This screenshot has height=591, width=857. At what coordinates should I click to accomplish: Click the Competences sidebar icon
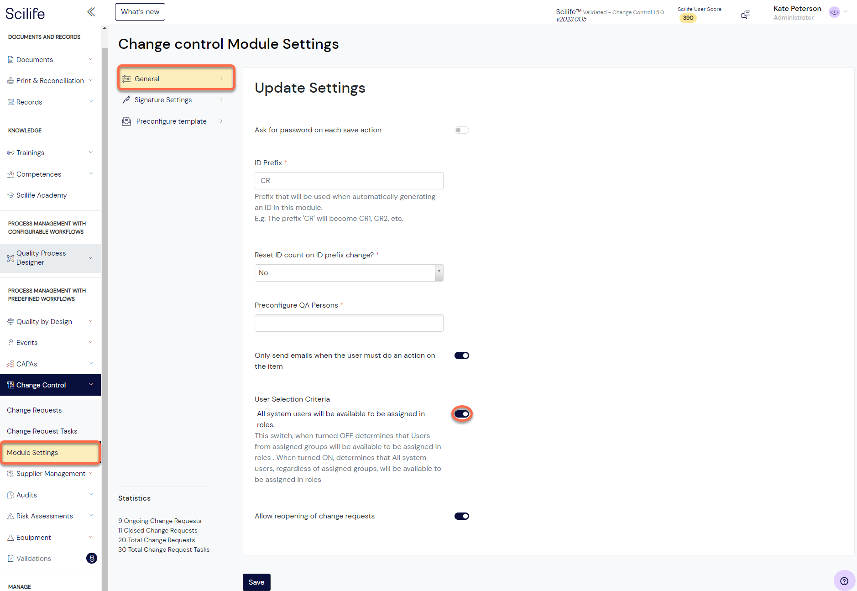(x=10, y=174)
